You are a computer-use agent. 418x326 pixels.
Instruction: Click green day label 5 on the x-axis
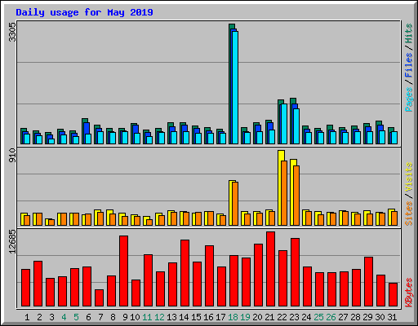pyautogui.click(x=76, y=317)
